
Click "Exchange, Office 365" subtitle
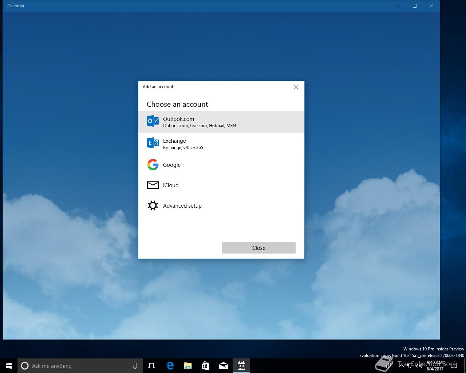(183, 148)
